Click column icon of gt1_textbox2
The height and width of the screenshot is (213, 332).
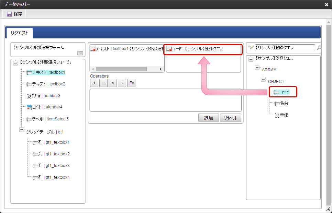coord(35,154)
